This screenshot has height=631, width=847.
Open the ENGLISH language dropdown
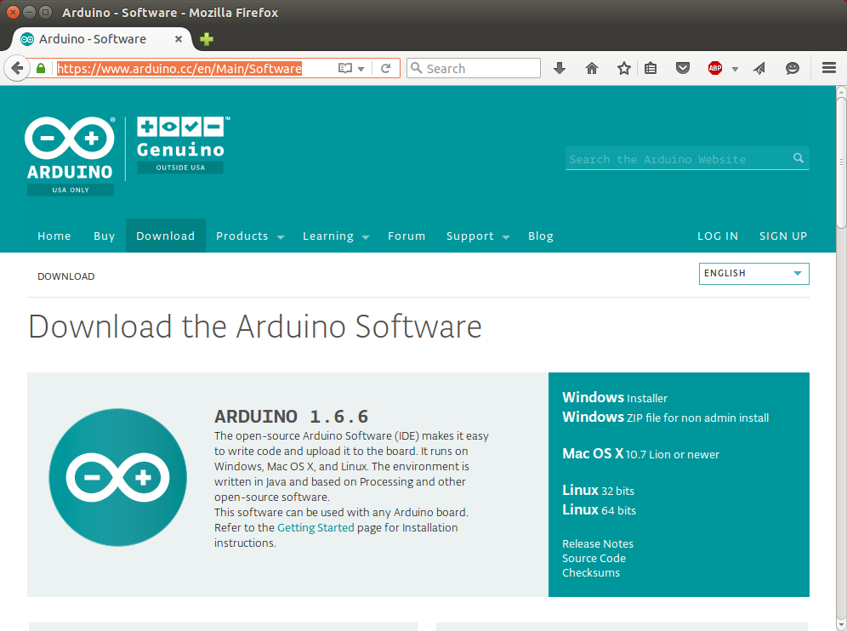pyautogui.click(x=753, y=273)
